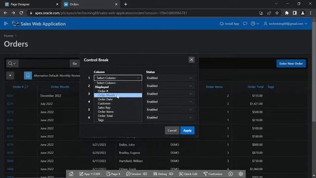
Task: Click the Go search button
Action: 75,63
